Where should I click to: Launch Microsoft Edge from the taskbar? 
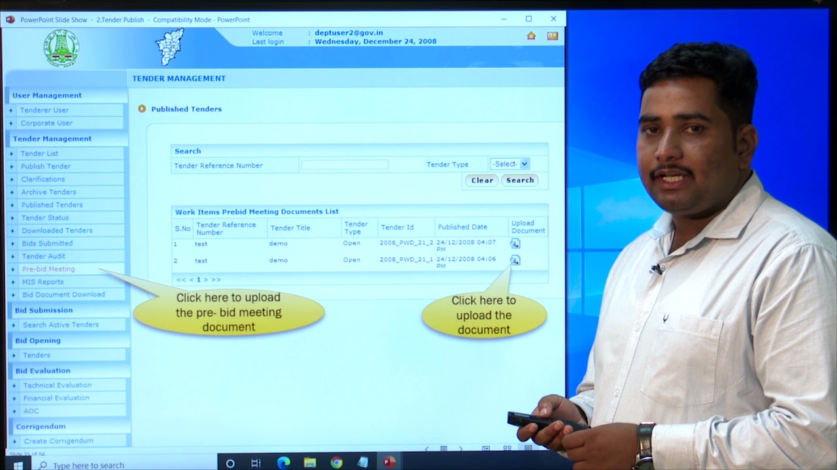pyautogui.click(x=283, y=463)
